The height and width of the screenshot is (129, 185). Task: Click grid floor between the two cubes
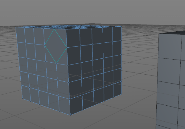pyautogui.click(x=140, y=77)
